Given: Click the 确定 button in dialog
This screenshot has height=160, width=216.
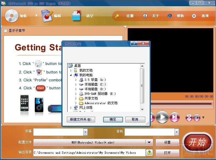Looking at the screenshot, I should click(113, 119).
